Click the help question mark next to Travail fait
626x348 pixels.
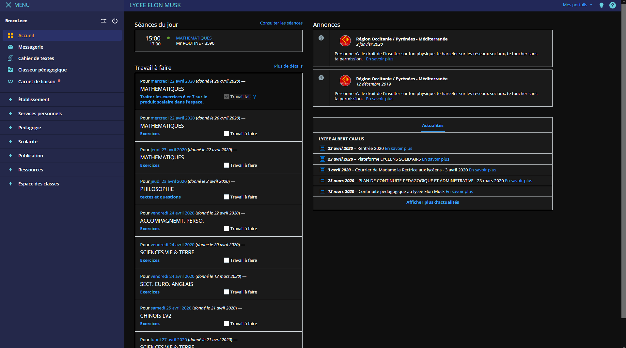(x=255, y=97)
